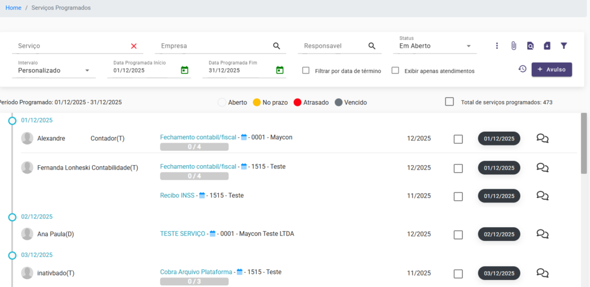This screenshot has height=287, width=590.
Task: Check Exibir apenas atendimentos
Action: point(395,71)
